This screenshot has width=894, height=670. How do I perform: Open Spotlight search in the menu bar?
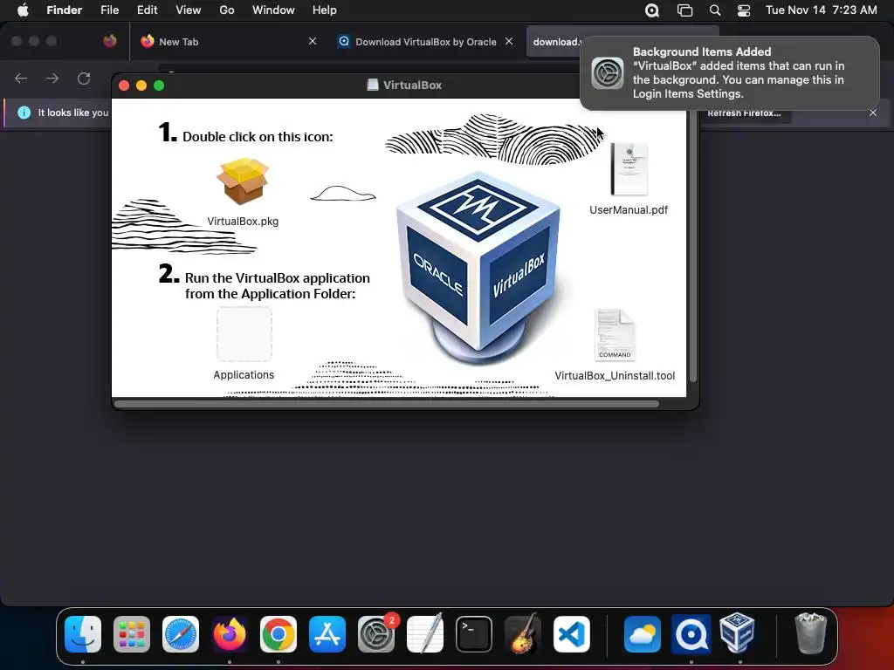714,10
